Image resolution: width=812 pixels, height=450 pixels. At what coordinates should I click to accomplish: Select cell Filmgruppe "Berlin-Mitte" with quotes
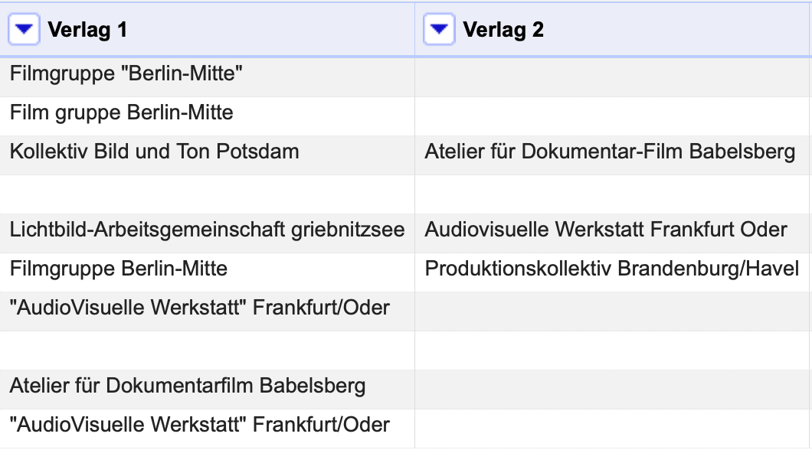tap(126, 74)
